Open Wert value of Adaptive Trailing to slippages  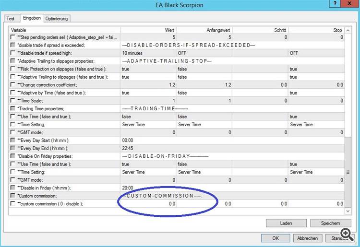(148, 77)
